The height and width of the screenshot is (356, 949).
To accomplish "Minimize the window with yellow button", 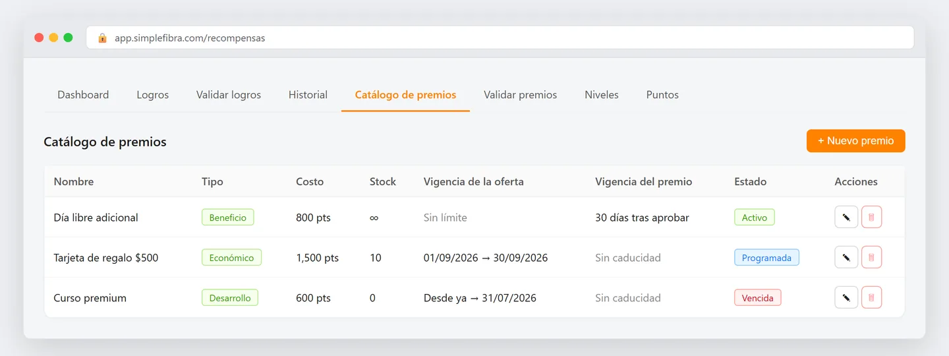I will 53,38.
